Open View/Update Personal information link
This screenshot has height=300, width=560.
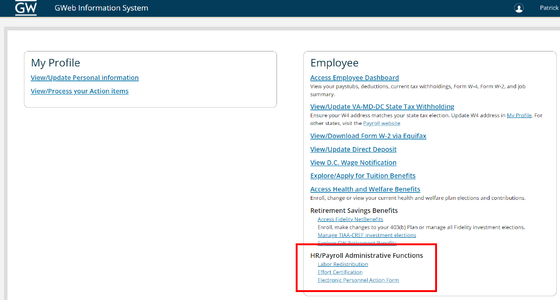(84, 78)
